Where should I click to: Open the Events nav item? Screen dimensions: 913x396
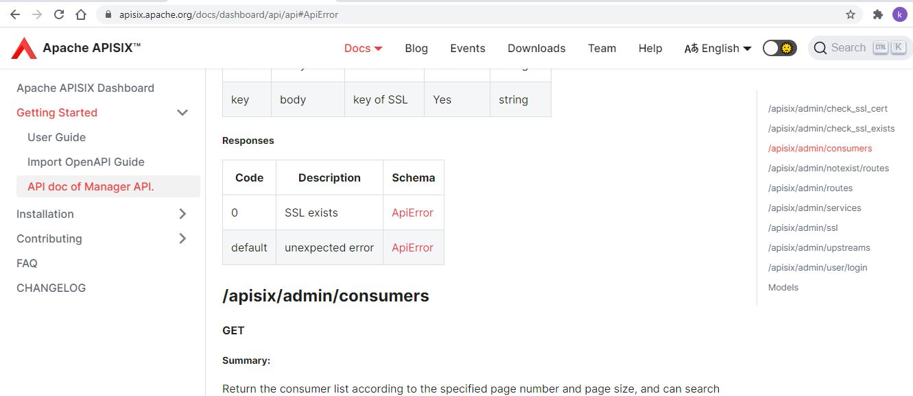coord(468,48)
